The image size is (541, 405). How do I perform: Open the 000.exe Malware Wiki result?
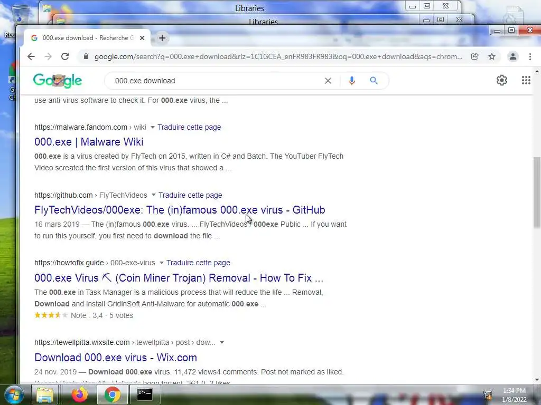pyautogui.click(x=89, y=142)
